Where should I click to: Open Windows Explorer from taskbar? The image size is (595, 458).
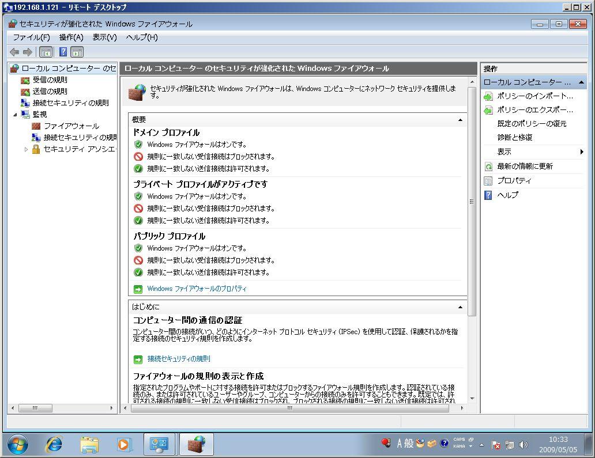tap(89, 444)
